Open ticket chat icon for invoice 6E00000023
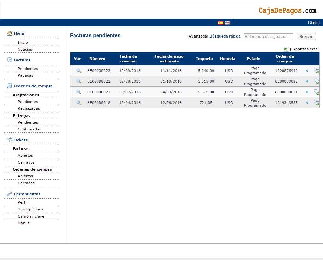 pos(317,71)
